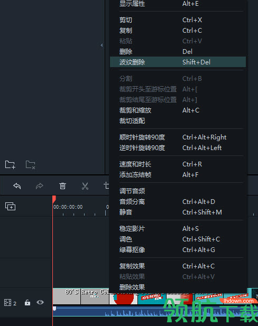
Task: Choose 波纹删除 menu entry
Action: coord(178,62)
